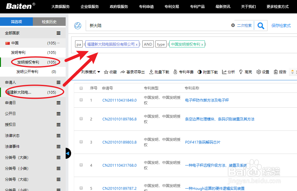Click the 收藏 star icon
297x191 pixels.
pyautogui.click(x=106, y=72)
